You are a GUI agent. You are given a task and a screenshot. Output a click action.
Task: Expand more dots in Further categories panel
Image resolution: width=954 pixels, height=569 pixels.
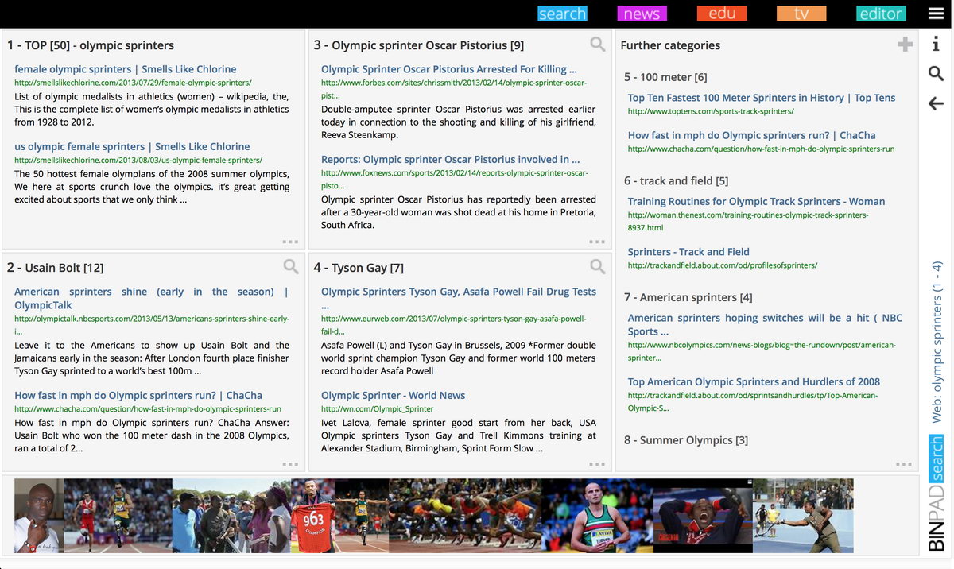click(x=904, y=464)
